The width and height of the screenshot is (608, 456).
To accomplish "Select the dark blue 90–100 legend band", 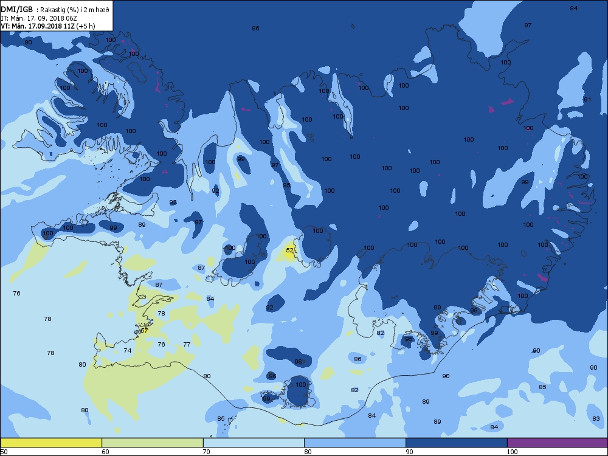I will [457, 443].
